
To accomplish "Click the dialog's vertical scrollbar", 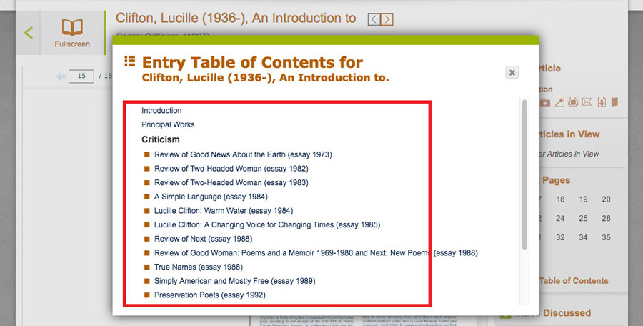I will click(525, 175).
